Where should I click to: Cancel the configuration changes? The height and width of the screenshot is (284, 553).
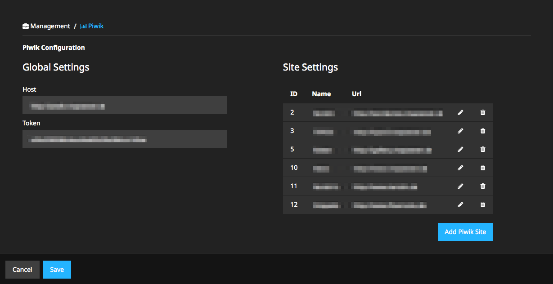[x=22, y=270]
